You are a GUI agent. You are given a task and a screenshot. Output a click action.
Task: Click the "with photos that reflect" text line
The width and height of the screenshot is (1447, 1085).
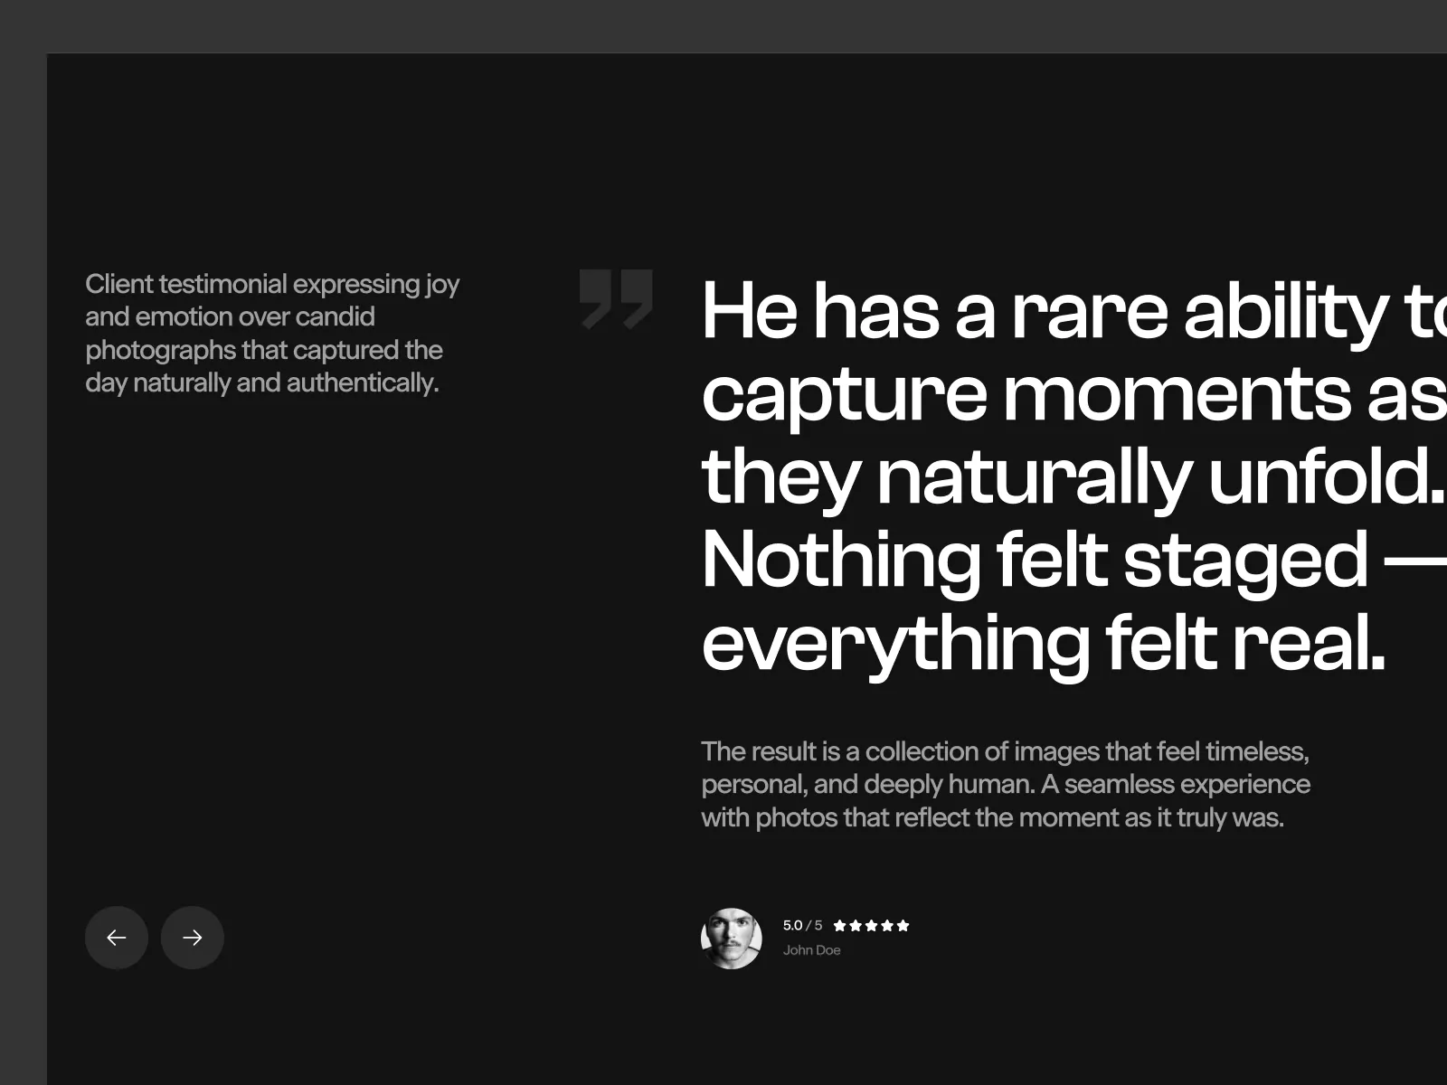point(992,817)
